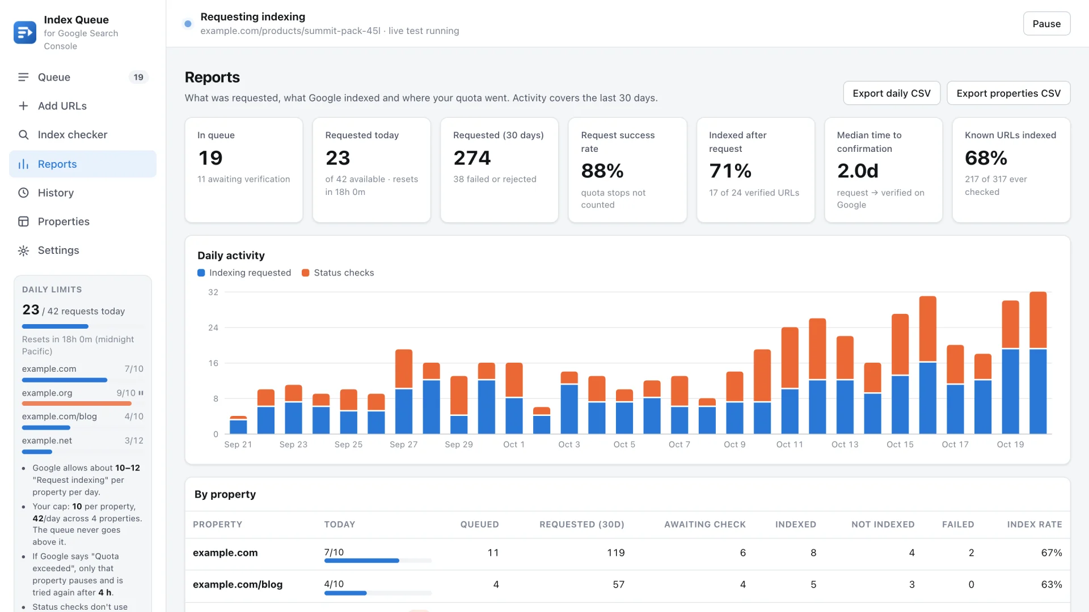
Task: Click the example.org orange quota bar
Action: click(77, 403)
